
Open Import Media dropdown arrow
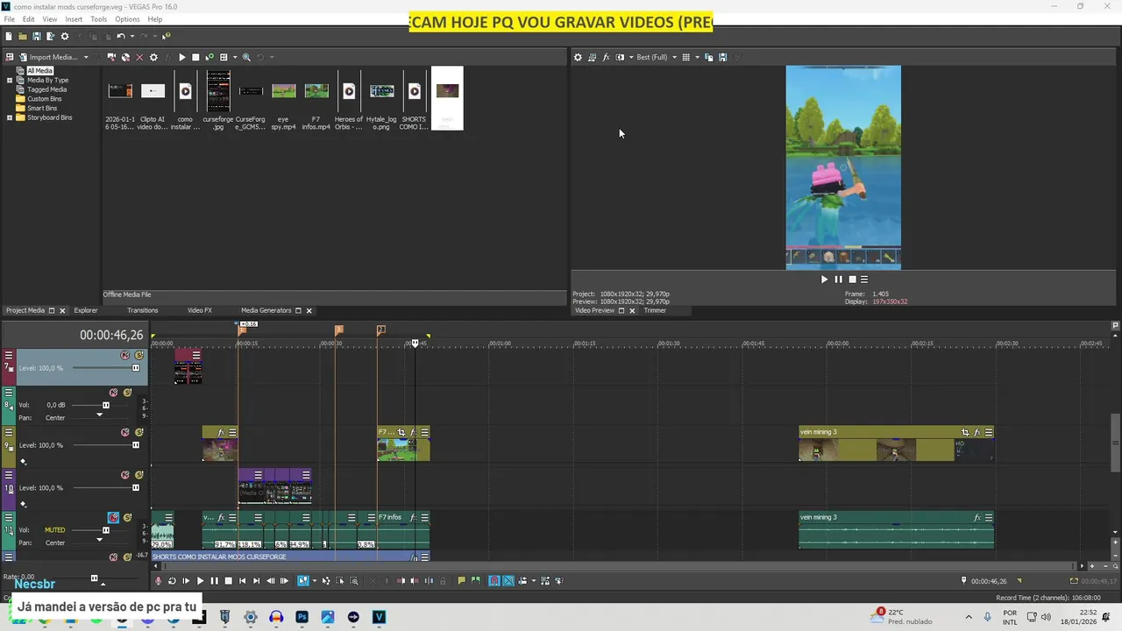[x=86, y=57]
